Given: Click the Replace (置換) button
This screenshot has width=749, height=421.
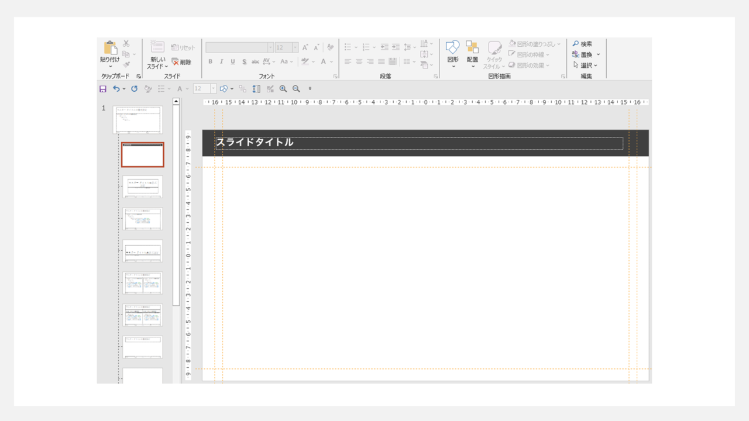Looking at the screenshot, I should coord(583,54).
